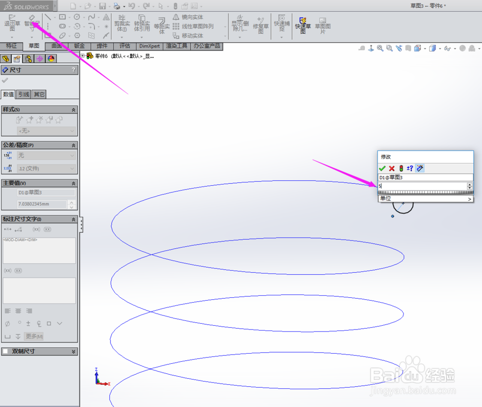Select the Smart Dimension tool

pyautogui.click(x=31, y=21)
